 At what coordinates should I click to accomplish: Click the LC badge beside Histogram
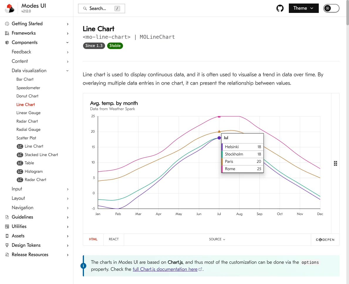[x=20, y=171]
